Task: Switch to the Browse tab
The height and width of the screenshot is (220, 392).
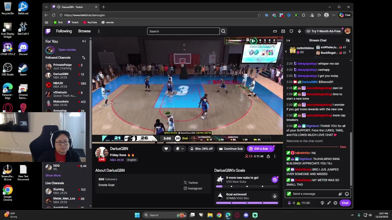Action: tap(84, 31)
